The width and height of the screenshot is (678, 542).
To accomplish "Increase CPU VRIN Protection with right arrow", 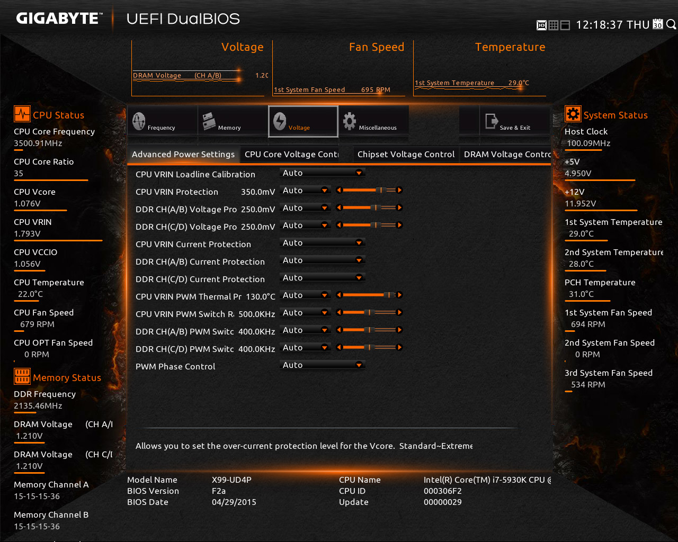I will [x=399, y=190].
